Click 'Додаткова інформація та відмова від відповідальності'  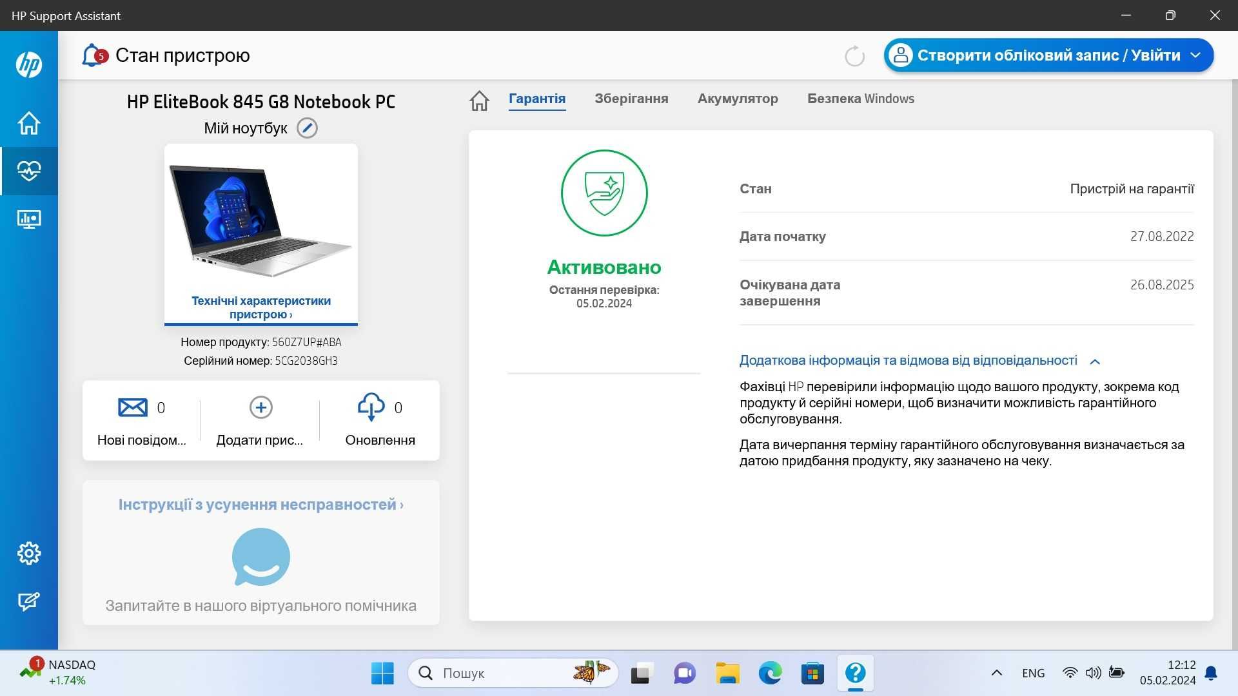(x=908, y=360)
